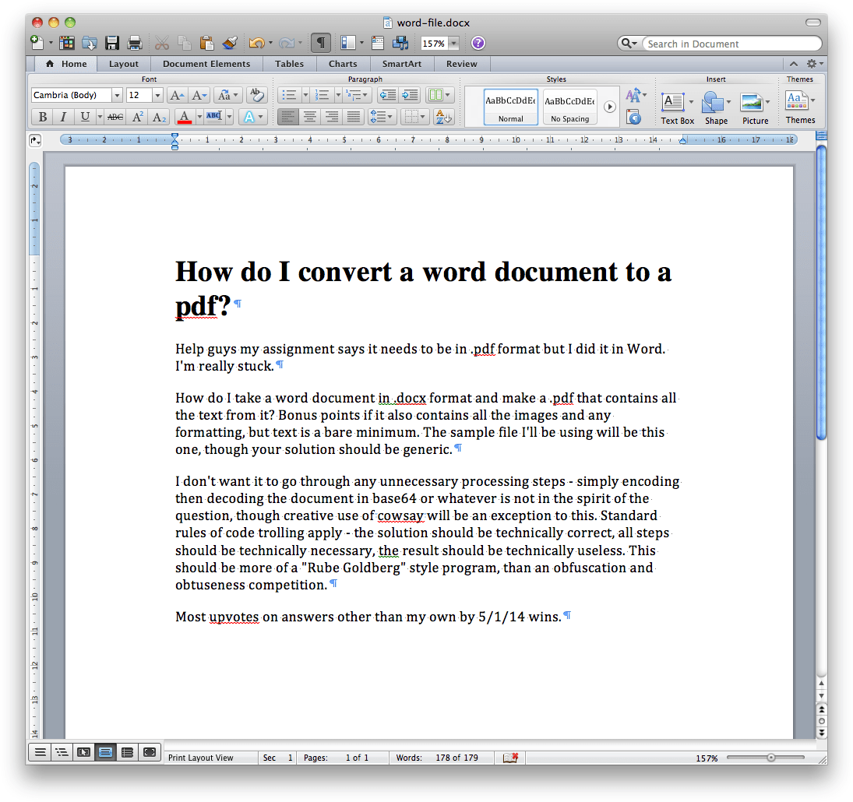Viewport: 853px width, 802px height.
Task: Open the Media Browser icon
Action: point(401,43)
